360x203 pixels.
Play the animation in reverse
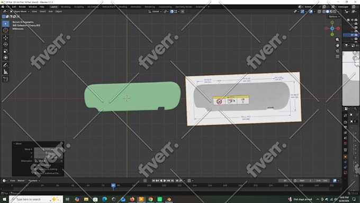161,181
